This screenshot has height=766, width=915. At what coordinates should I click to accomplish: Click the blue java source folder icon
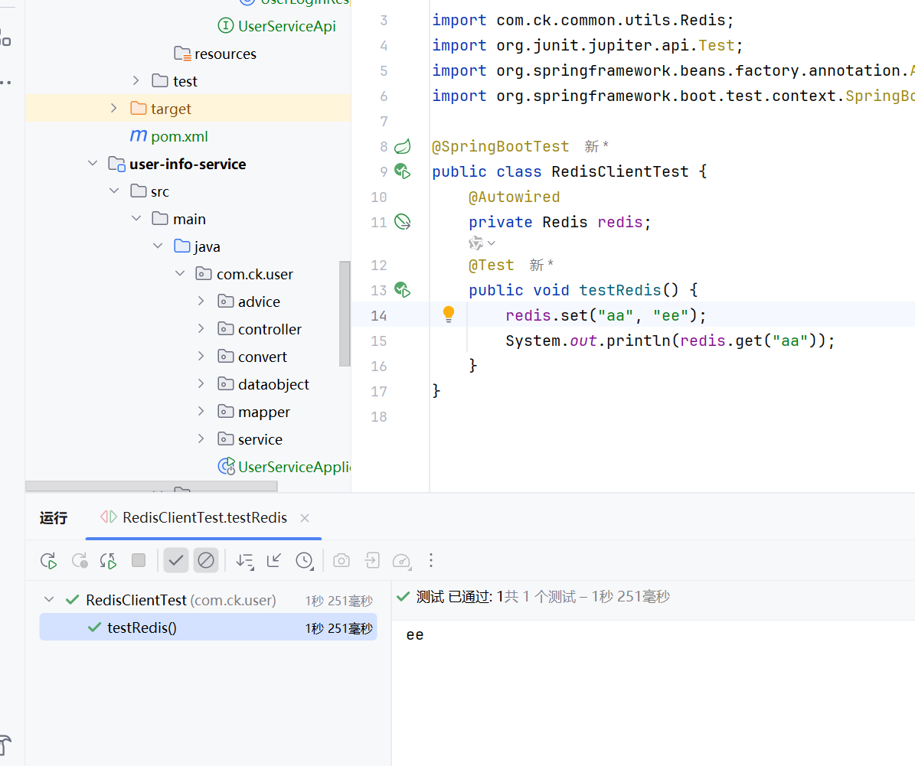pos(182,246)
